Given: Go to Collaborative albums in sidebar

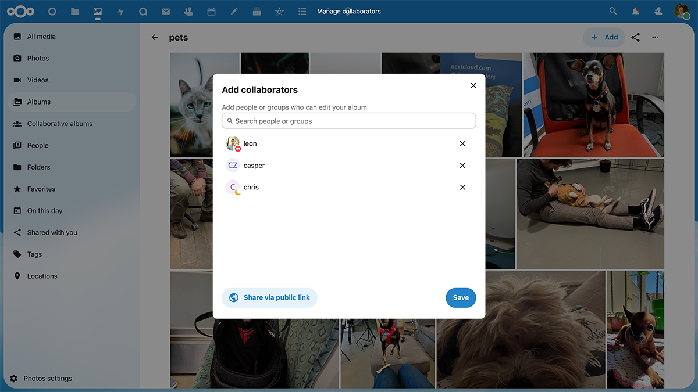Looking at the screenshot, I should point(59,124).
